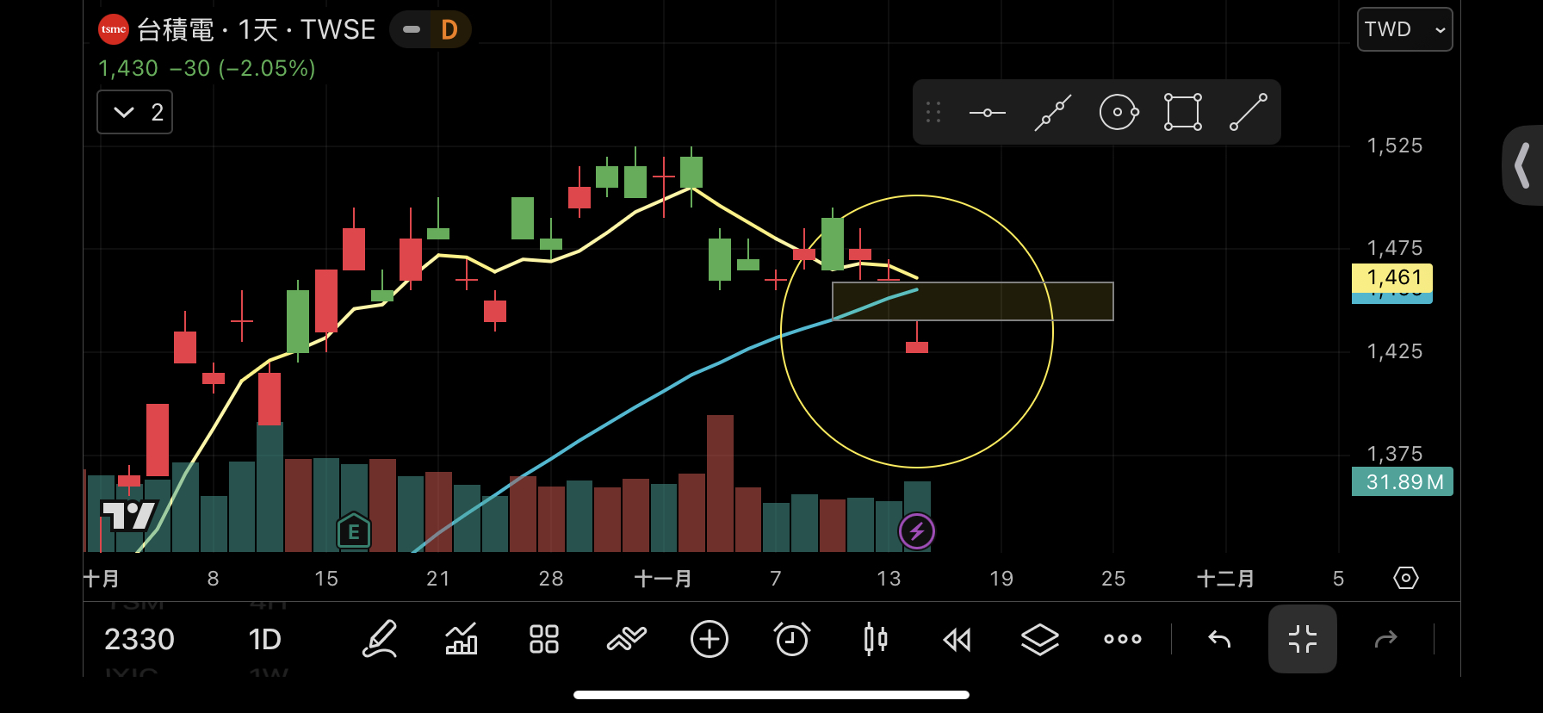Open the object tree layers icon
This screenshot has height=713, width=1543.
1040,639
